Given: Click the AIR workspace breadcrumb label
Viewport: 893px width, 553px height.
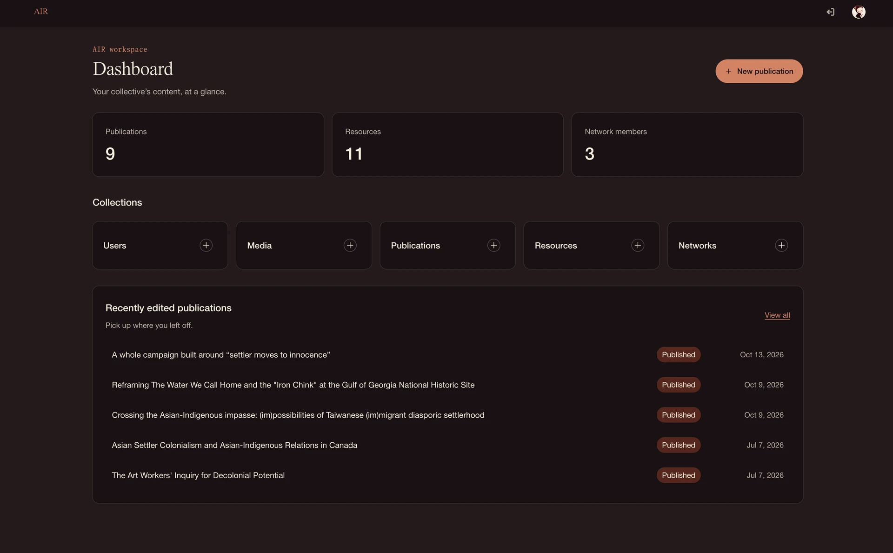Looking at the screenshot, I should [x=120, y=49].
